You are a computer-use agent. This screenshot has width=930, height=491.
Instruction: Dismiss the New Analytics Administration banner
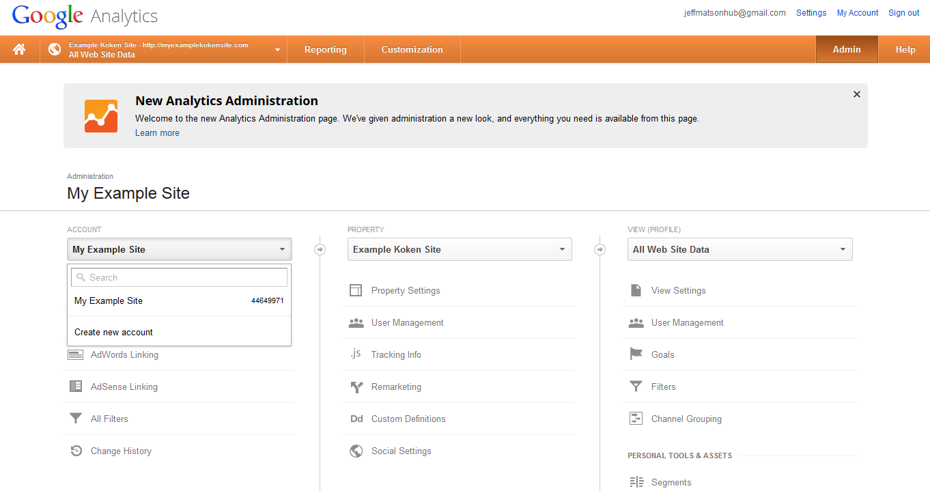(856, 94)
